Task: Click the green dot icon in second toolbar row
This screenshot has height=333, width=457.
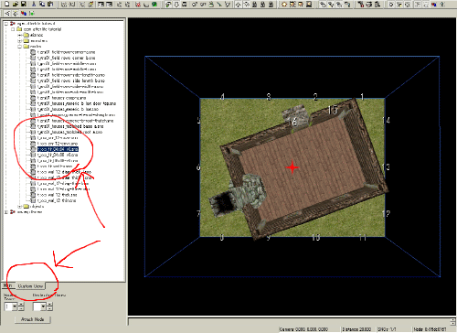Action: (x=32, y=13)
